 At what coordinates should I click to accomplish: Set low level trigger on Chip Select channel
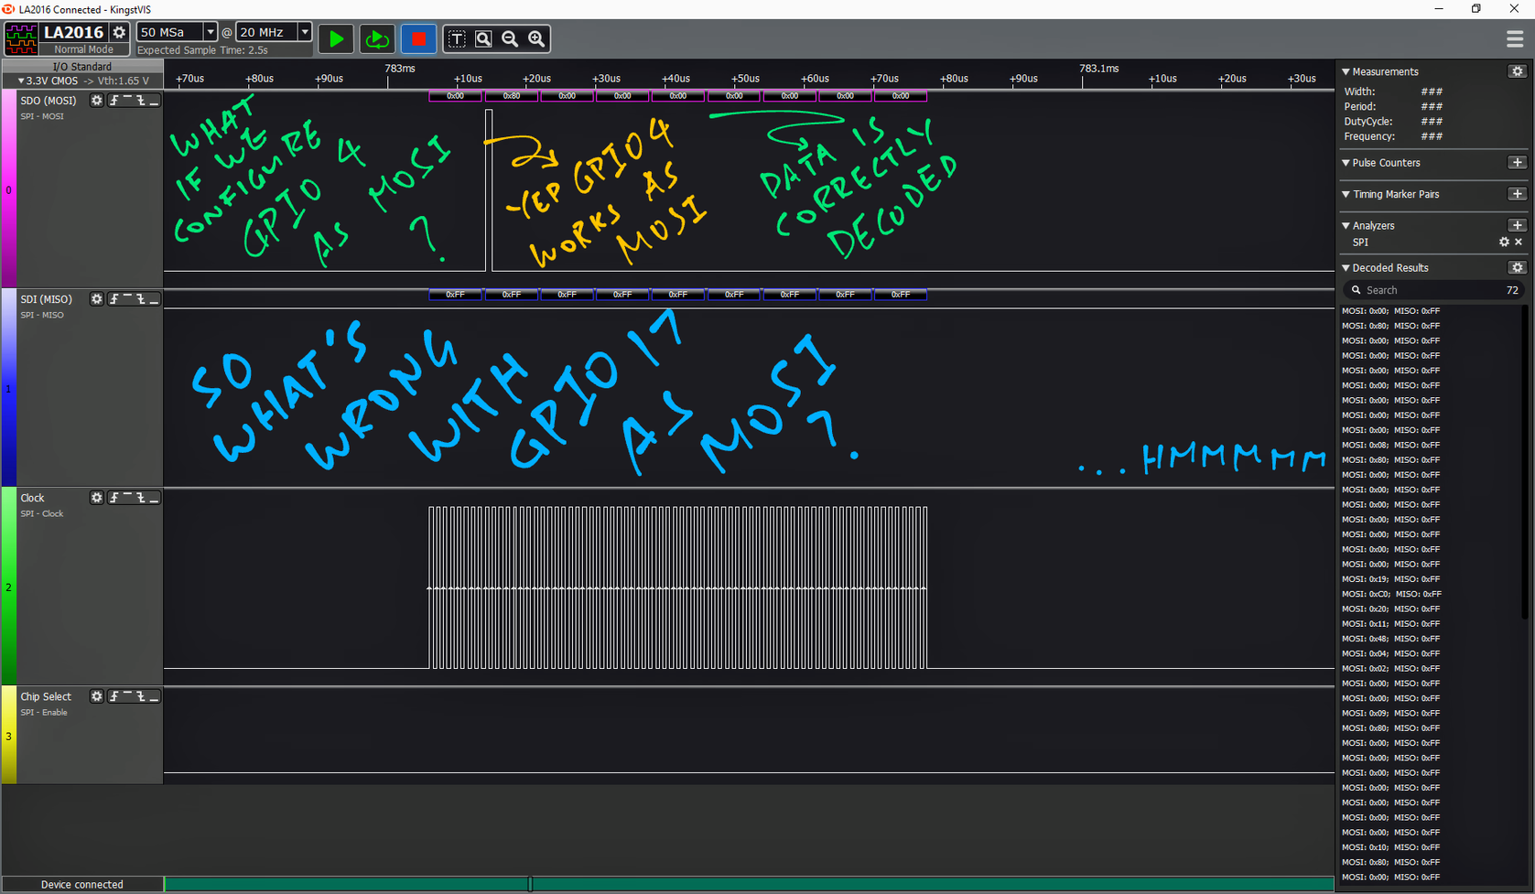[154, 697]
